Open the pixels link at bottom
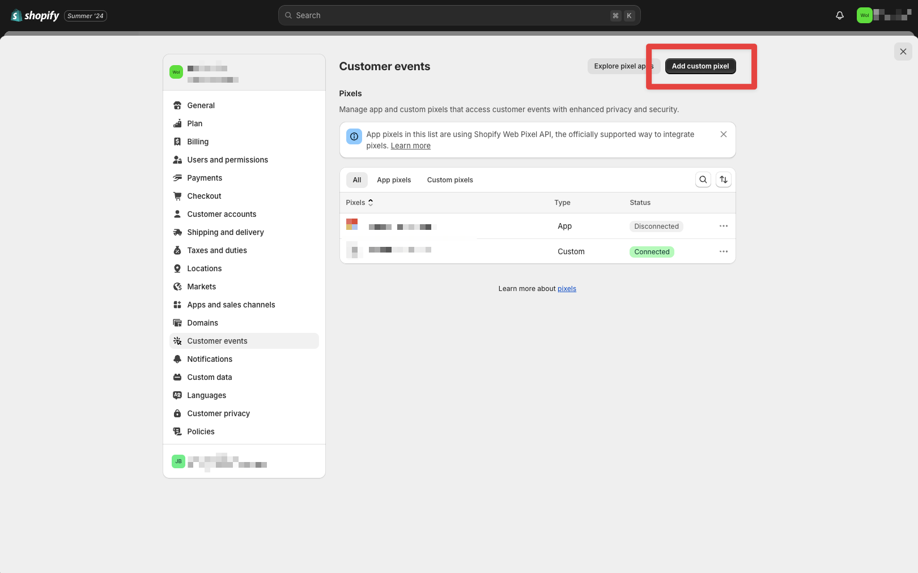918x573 pixels. (x=567, y=289)
